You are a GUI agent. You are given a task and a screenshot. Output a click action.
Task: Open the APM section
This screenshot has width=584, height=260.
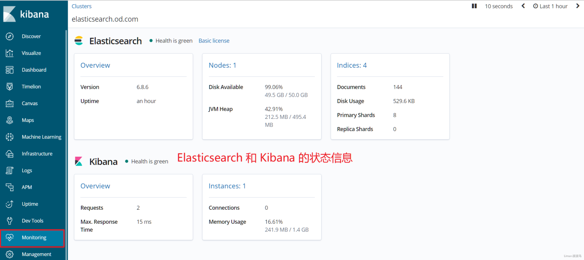coord(27,187)
